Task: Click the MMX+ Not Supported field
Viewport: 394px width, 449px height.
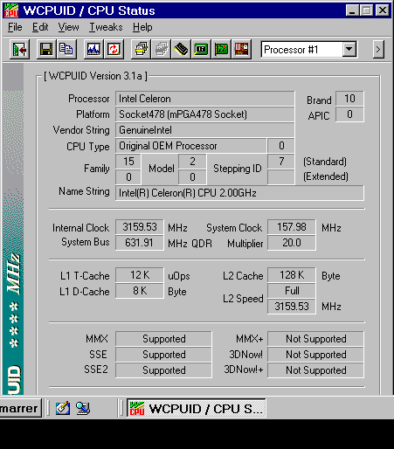Action: [x=315, y=339]
